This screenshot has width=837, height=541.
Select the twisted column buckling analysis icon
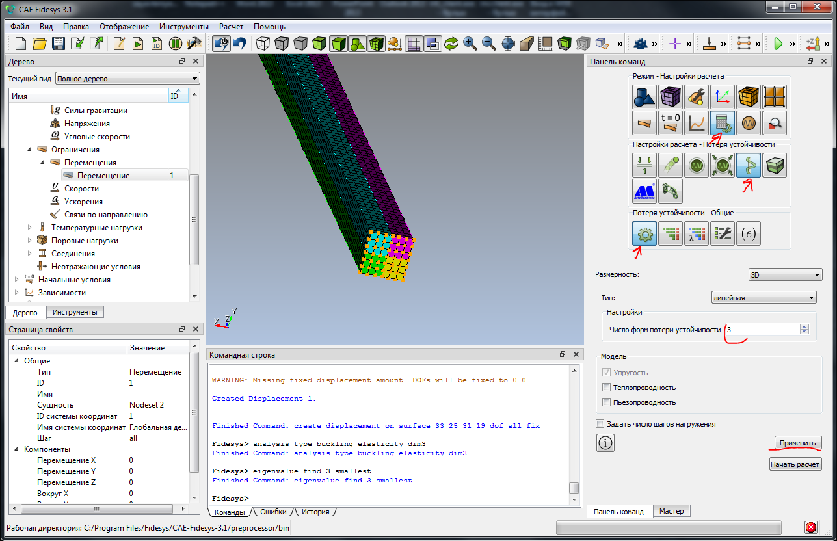tap(748, 165)
